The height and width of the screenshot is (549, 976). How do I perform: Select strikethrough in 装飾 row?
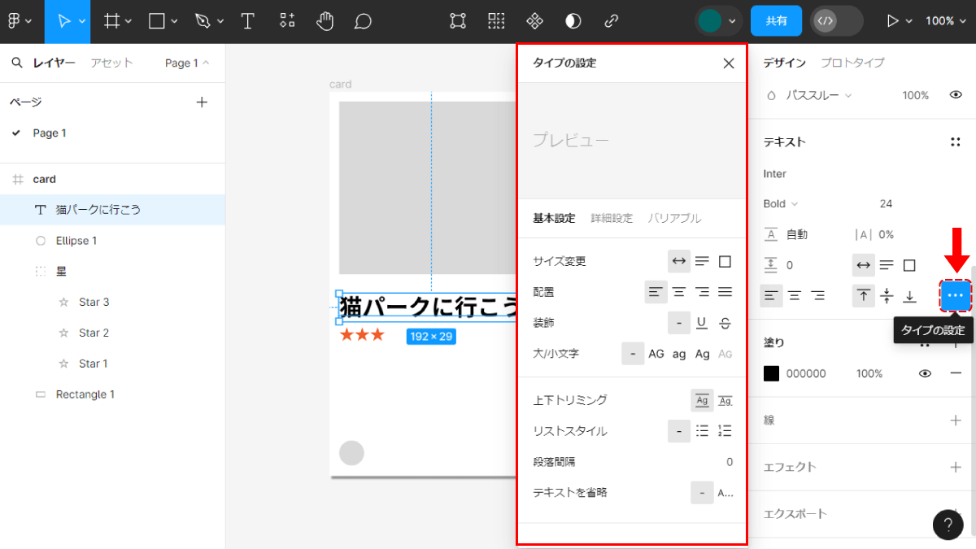point(725,323)
